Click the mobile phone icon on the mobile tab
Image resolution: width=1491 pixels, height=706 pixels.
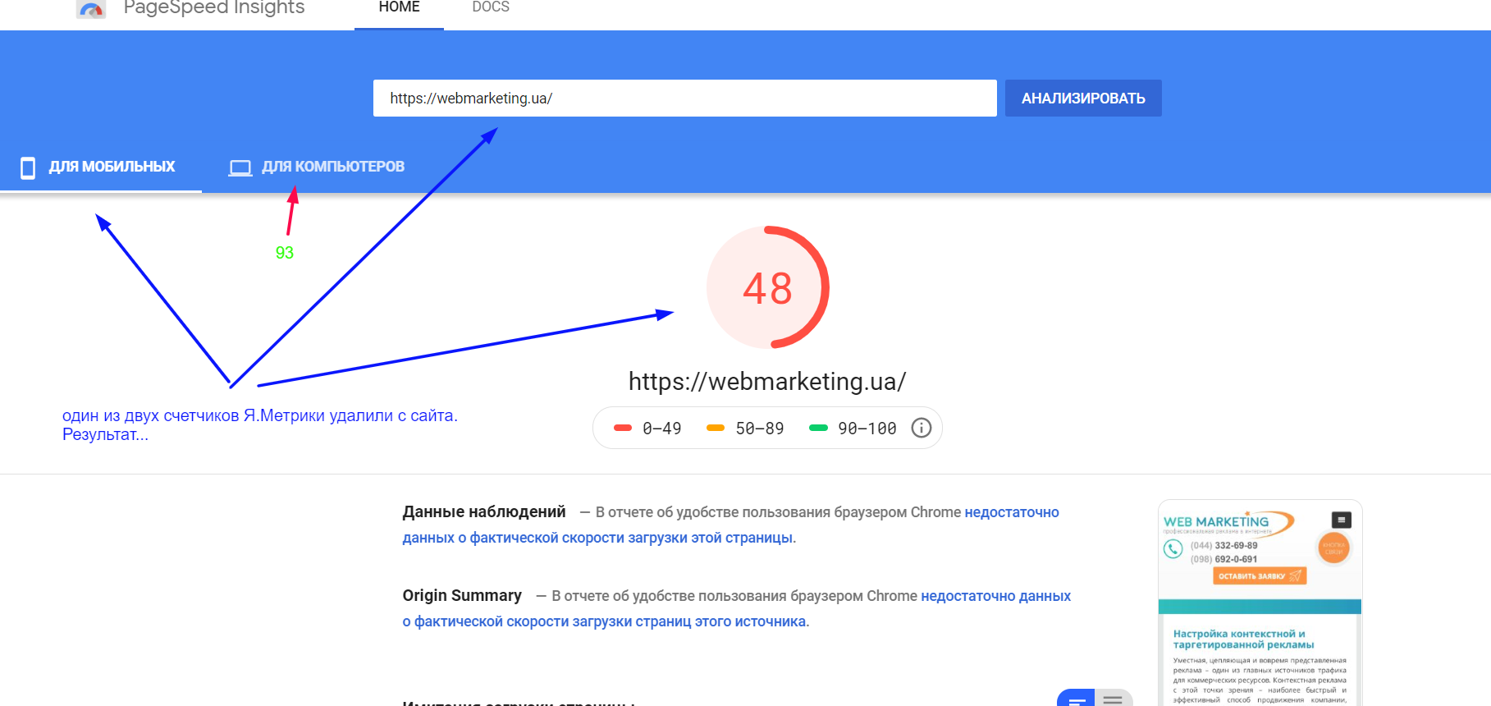(28, 167)
